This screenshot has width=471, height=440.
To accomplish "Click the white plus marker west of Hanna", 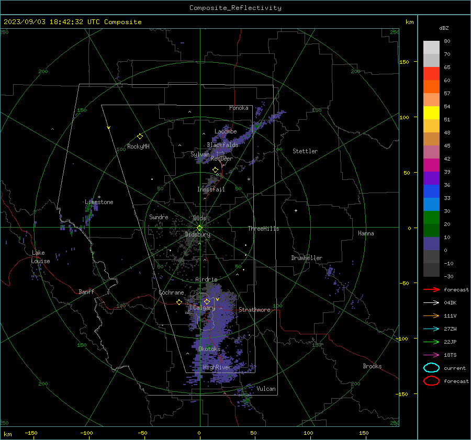I will [x=296, y=210].
